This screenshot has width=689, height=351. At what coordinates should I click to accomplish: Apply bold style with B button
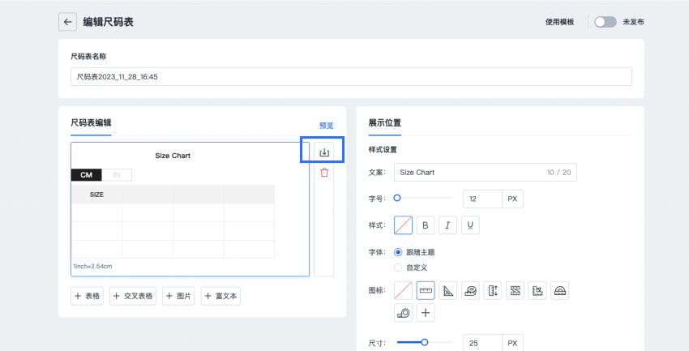point(426,225)
